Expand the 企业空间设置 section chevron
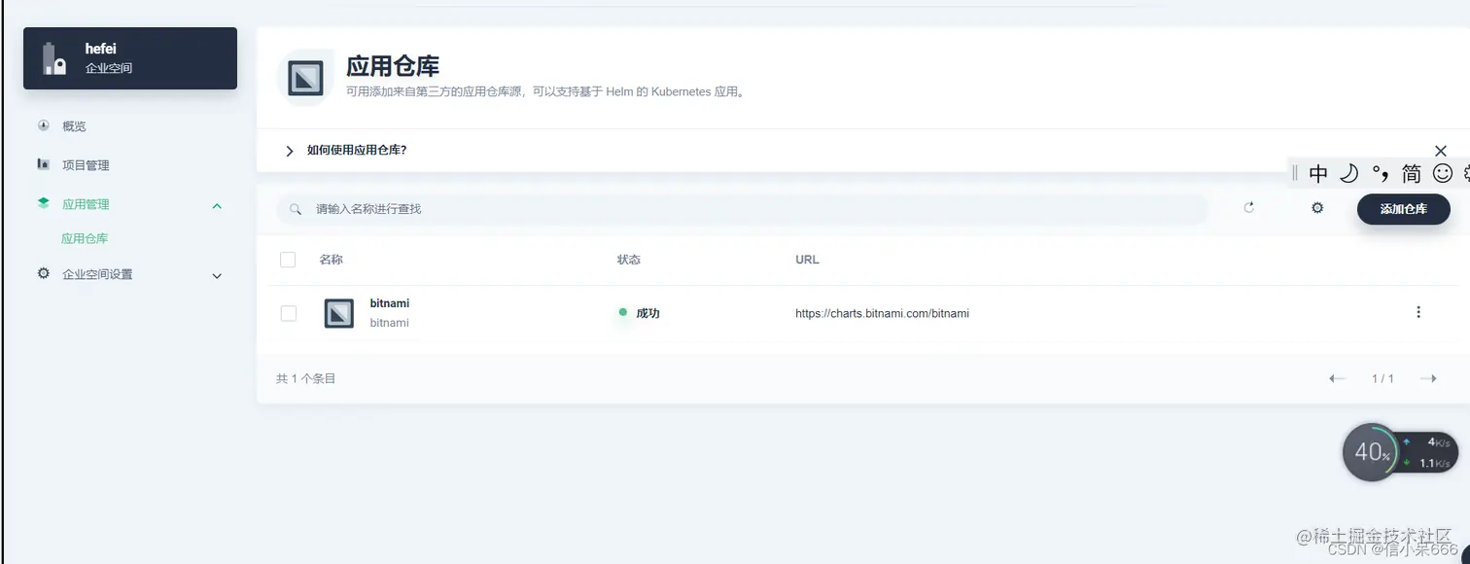Viewport: 1470px width, 564px height. click(217, 275)
